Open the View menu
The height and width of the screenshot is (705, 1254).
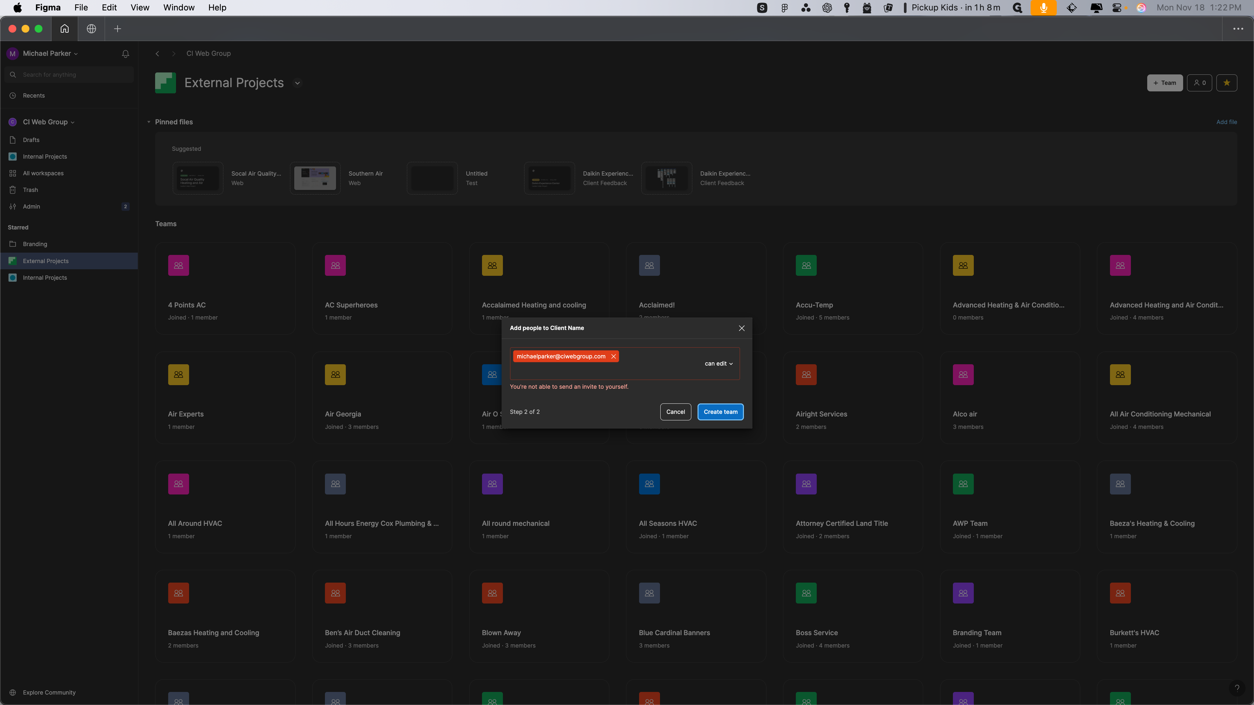[x=140, y=7]
